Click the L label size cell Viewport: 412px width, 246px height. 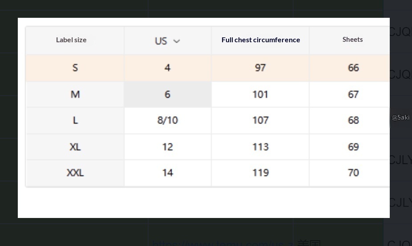click(x=75, y=120)
